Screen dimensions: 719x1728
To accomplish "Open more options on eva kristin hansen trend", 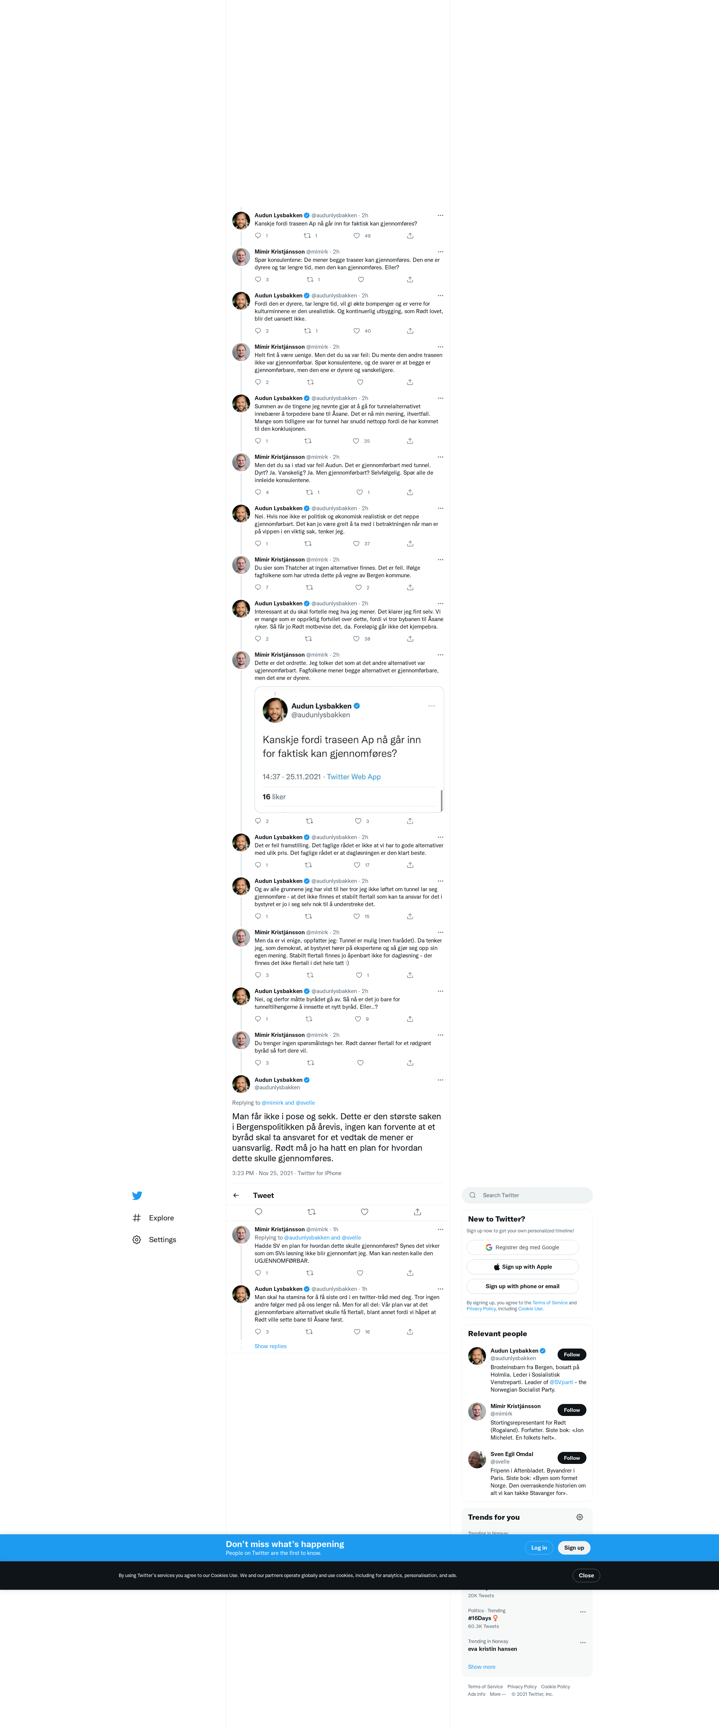I will tap(583, 1642).
